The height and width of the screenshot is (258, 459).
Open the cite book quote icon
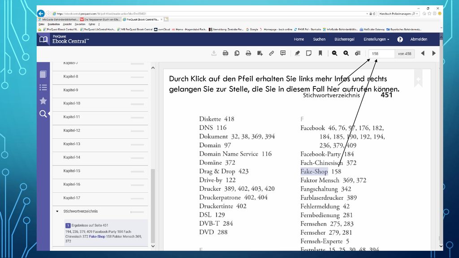pyautogui.click(x=283, y=53)
